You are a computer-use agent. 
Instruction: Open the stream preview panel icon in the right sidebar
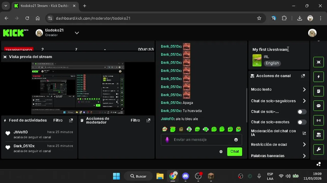319,62
